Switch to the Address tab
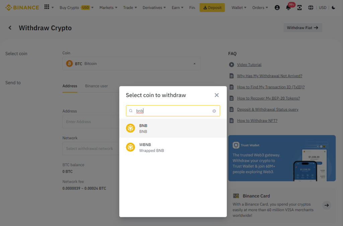The height and width of the screenshot is (226, 343). pos(70,86)
